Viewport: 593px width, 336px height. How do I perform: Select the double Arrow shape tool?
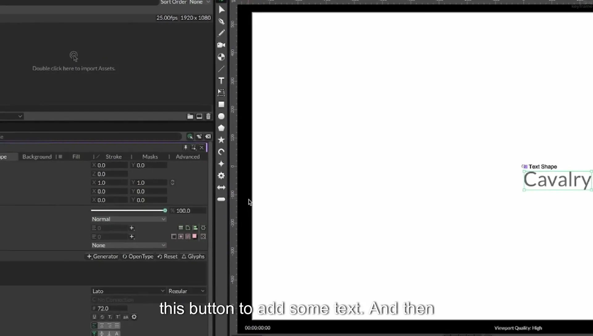(221, 187)
